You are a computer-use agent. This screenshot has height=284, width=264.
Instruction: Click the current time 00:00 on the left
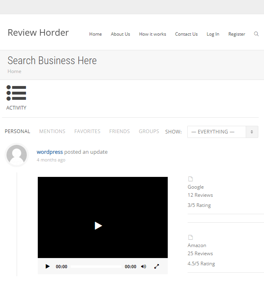pos(61,267)
